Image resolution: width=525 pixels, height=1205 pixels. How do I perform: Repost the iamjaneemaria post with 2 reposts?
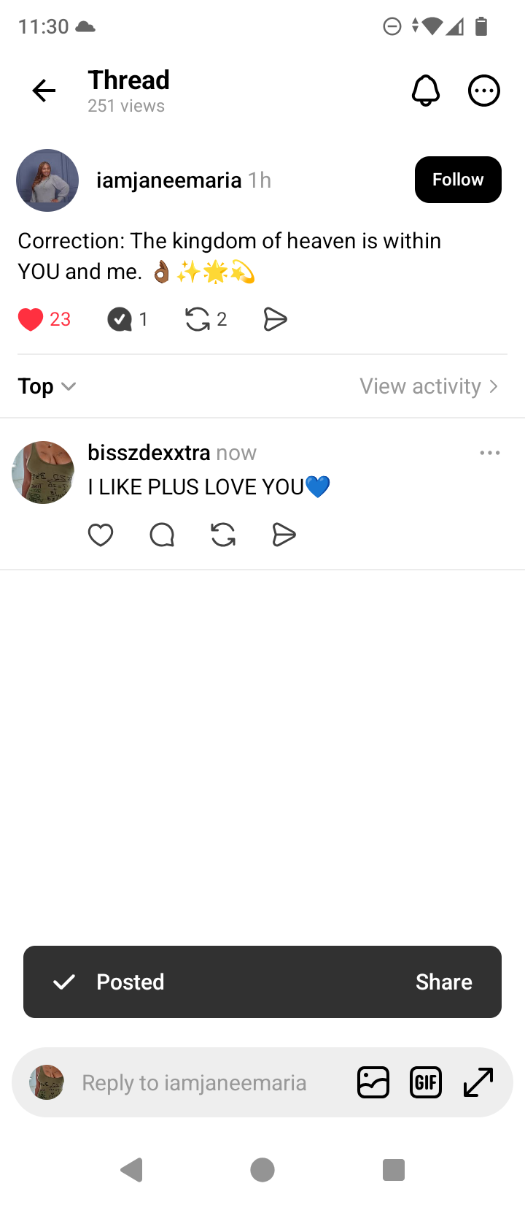coord(197,319)
